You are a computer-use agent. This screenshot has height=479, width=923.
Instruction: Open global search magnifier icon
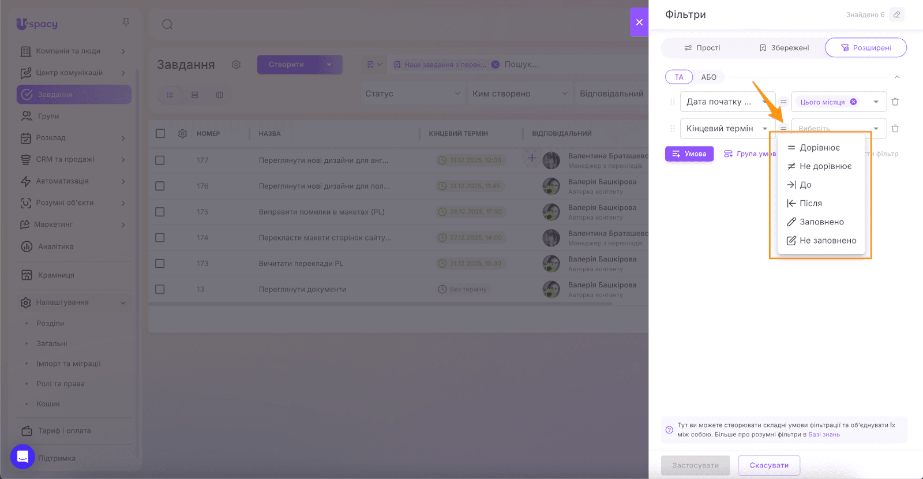167,24
